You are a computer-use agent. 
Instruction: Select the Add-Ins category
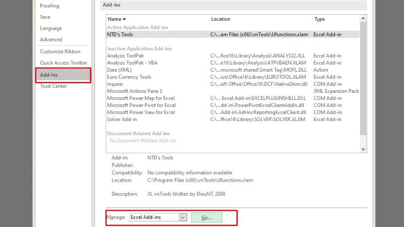tap(63, 75)
